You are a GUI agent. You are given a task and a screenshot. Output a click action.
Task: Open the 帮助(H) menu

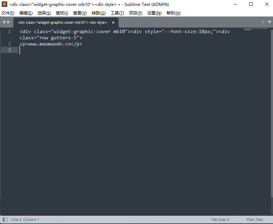pos(173,13)
